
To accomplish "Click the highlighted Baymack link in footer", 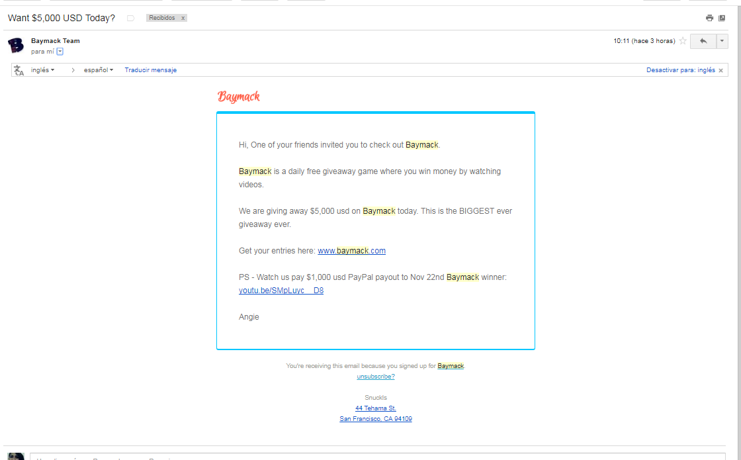I will pos(451,366).
